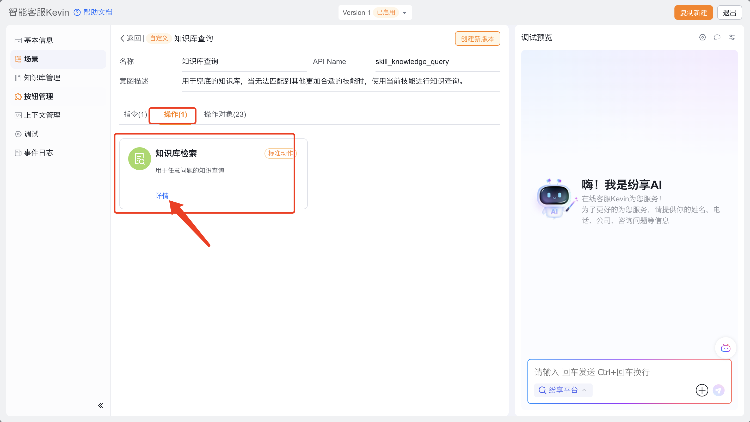The width and height of the screenshot is (750, 422).
Task: Click the paper-plane send message icon
Action: (718, 390)
